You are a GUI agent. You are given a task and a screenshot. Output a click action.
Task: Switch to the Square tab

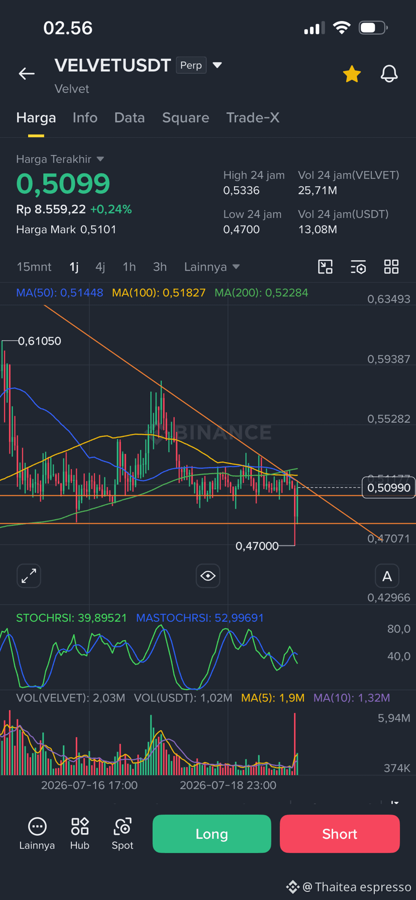click(x=185, y=118)
